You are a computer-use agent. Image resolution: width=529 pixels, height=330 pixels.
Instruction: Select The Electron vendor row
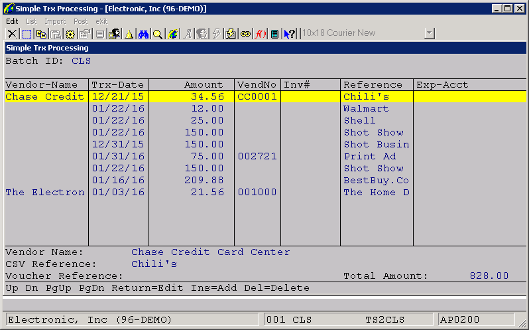pyautogui.click(x=266, y=192)
